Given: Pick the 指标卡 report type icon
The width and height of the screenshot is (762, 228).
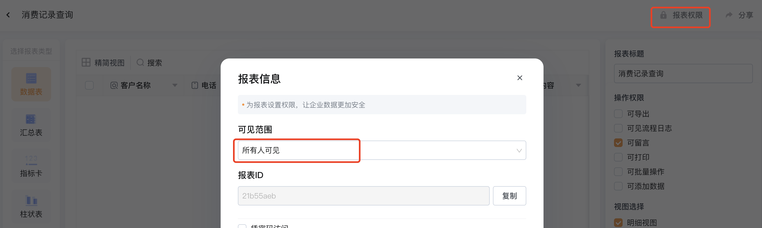Looking at the screenshot, I should (31, 160).
